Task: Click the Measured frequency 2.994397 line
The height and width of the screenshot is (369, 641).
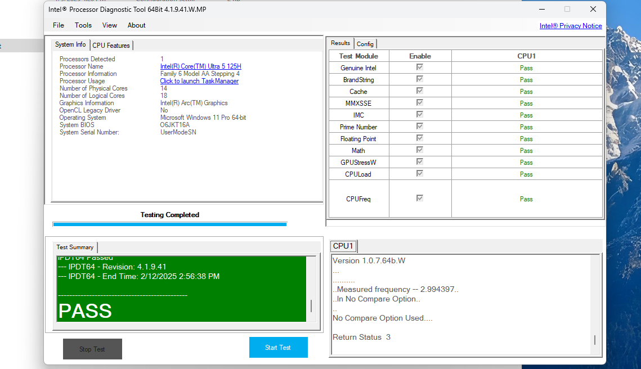Action: 396,289
